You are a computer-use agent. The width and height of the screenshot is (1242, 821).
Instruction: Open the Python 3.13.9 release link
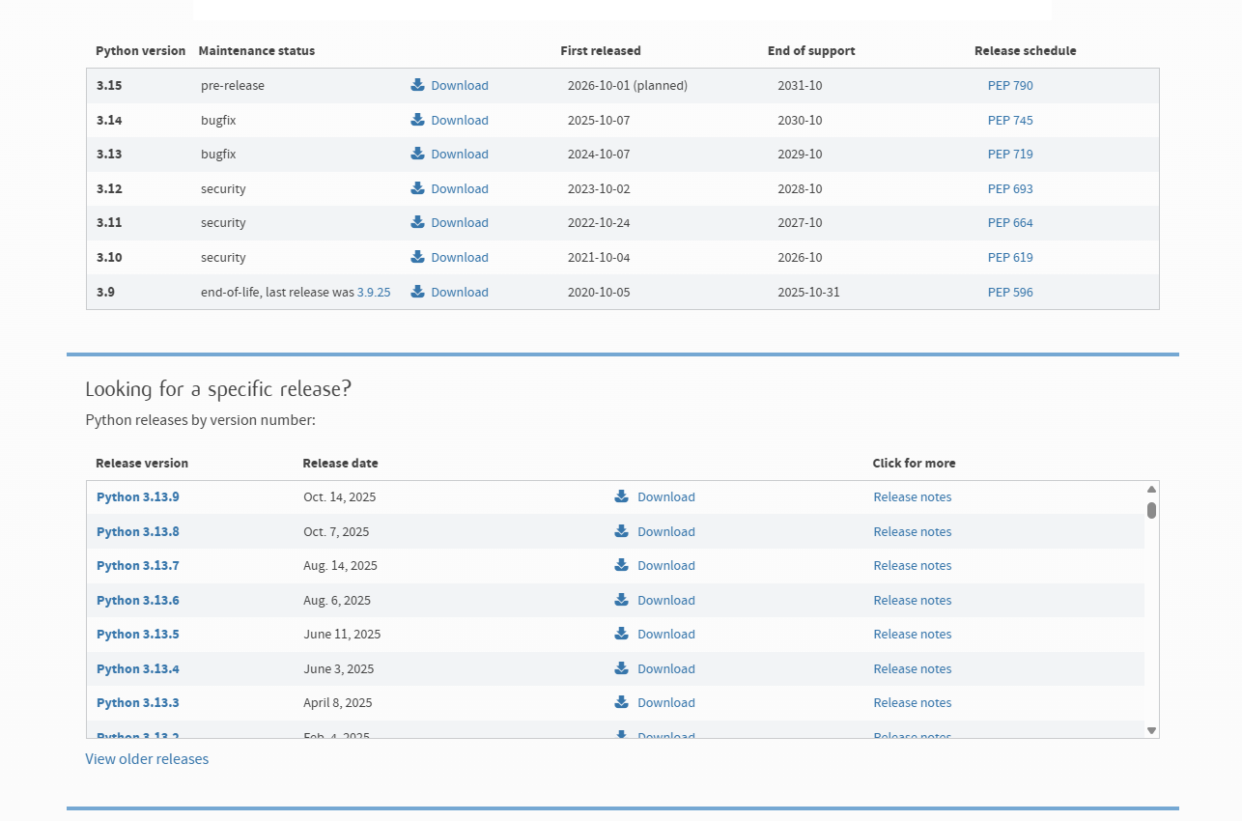click(138, 497)
